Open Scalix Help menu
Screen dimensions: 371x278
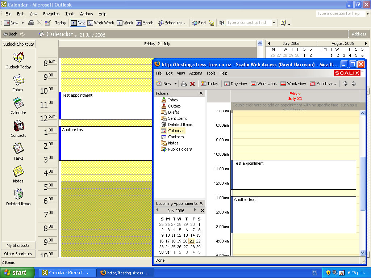point(223,73)
